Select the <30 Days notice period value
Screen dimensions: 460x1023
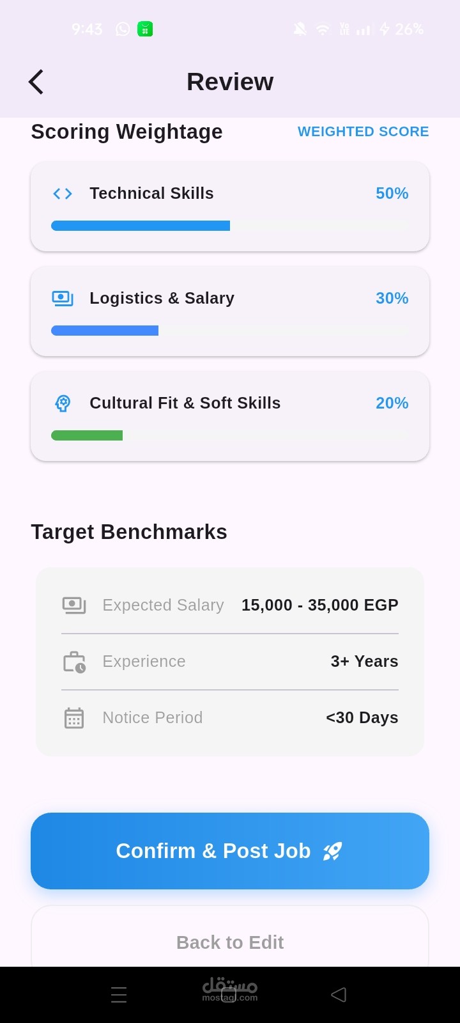362,718
